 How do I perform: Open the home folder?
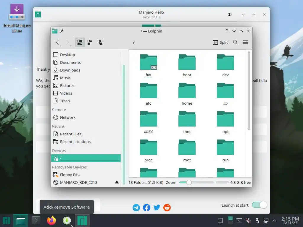point(187,94)
